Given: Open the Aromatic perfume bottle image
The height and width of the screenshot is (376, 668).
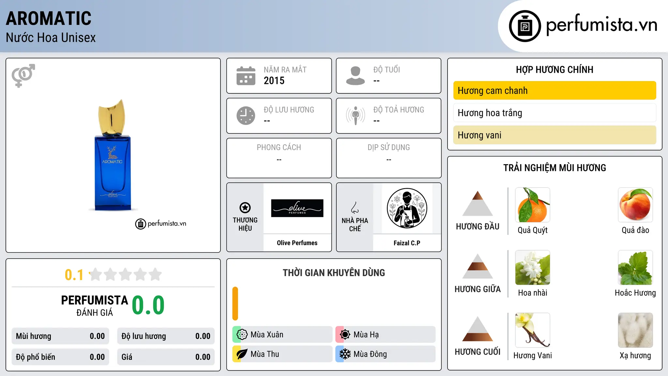Looking at the screenshot, I should [x=113, y=155].
